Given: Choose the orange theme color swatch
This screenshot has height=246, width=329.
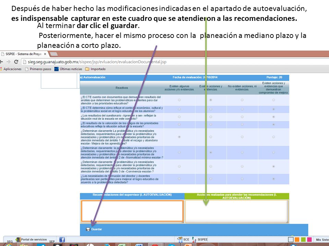Looking at the screenshot, I should [x=297, y=240].
